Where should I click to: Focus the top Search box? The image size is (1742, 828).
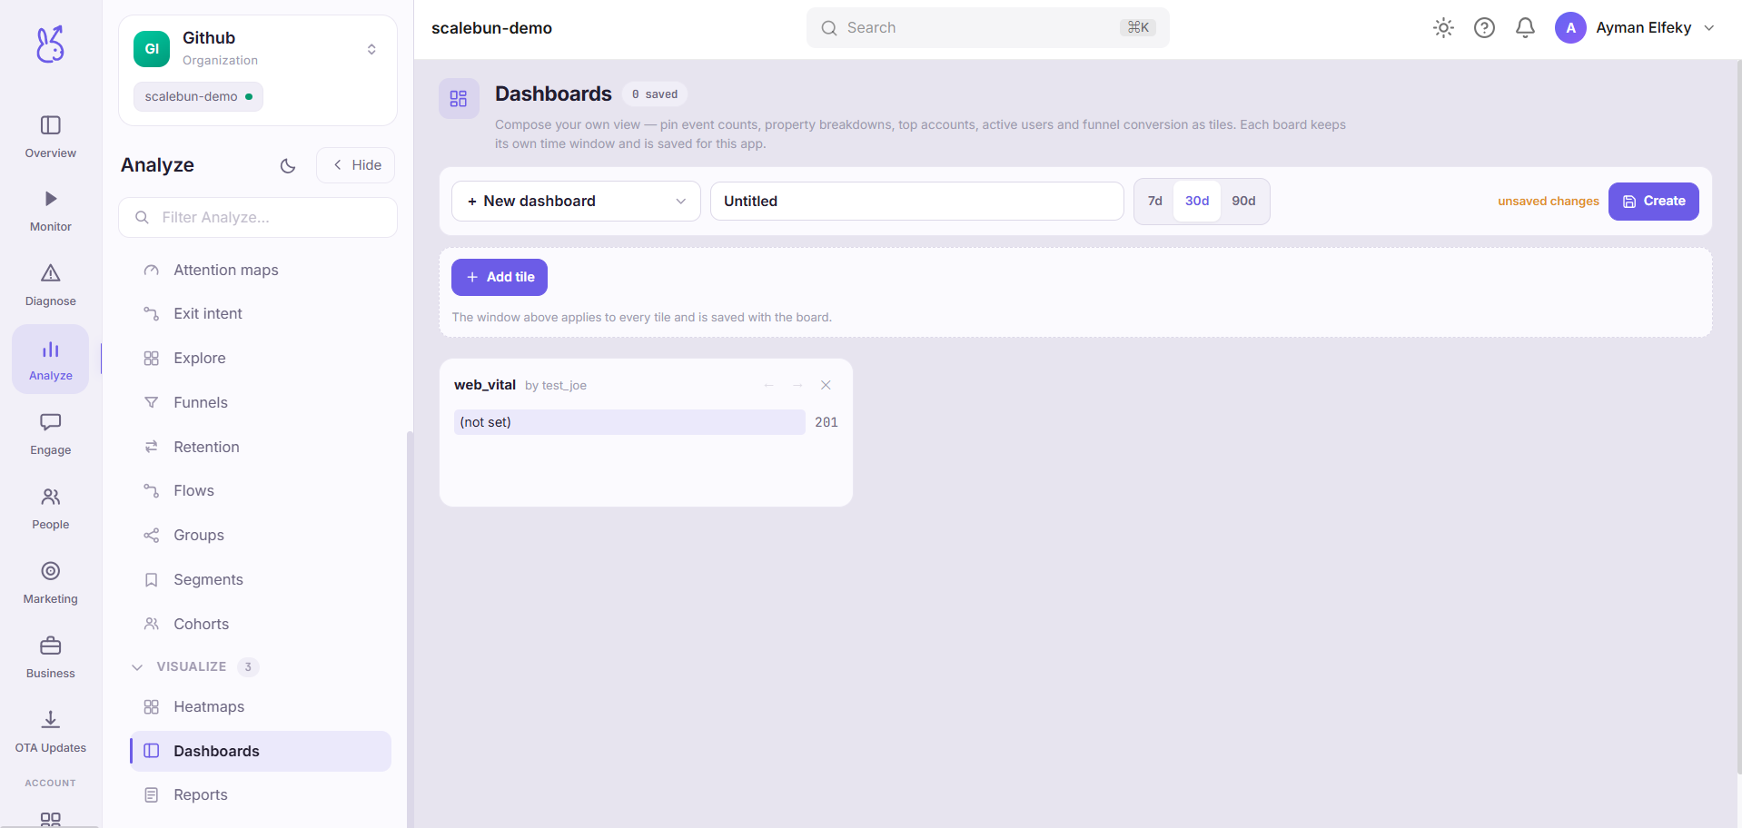tap(987, 28)
